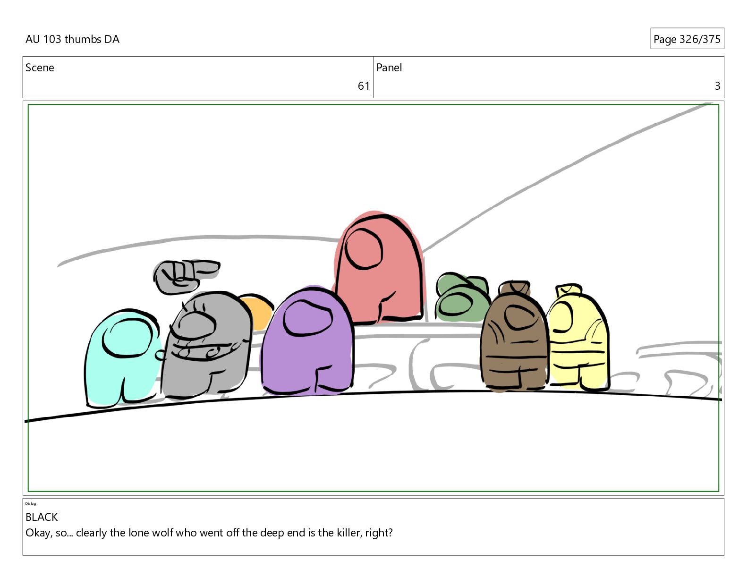This screenshot has height=578, width=748.
Task: Click the 'AU 103 thumbs DA' title text
Action: pyautogui.click(x=72, y=39)
